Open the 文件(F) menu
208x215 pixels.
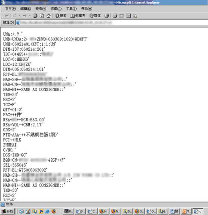tap(11, 9)
